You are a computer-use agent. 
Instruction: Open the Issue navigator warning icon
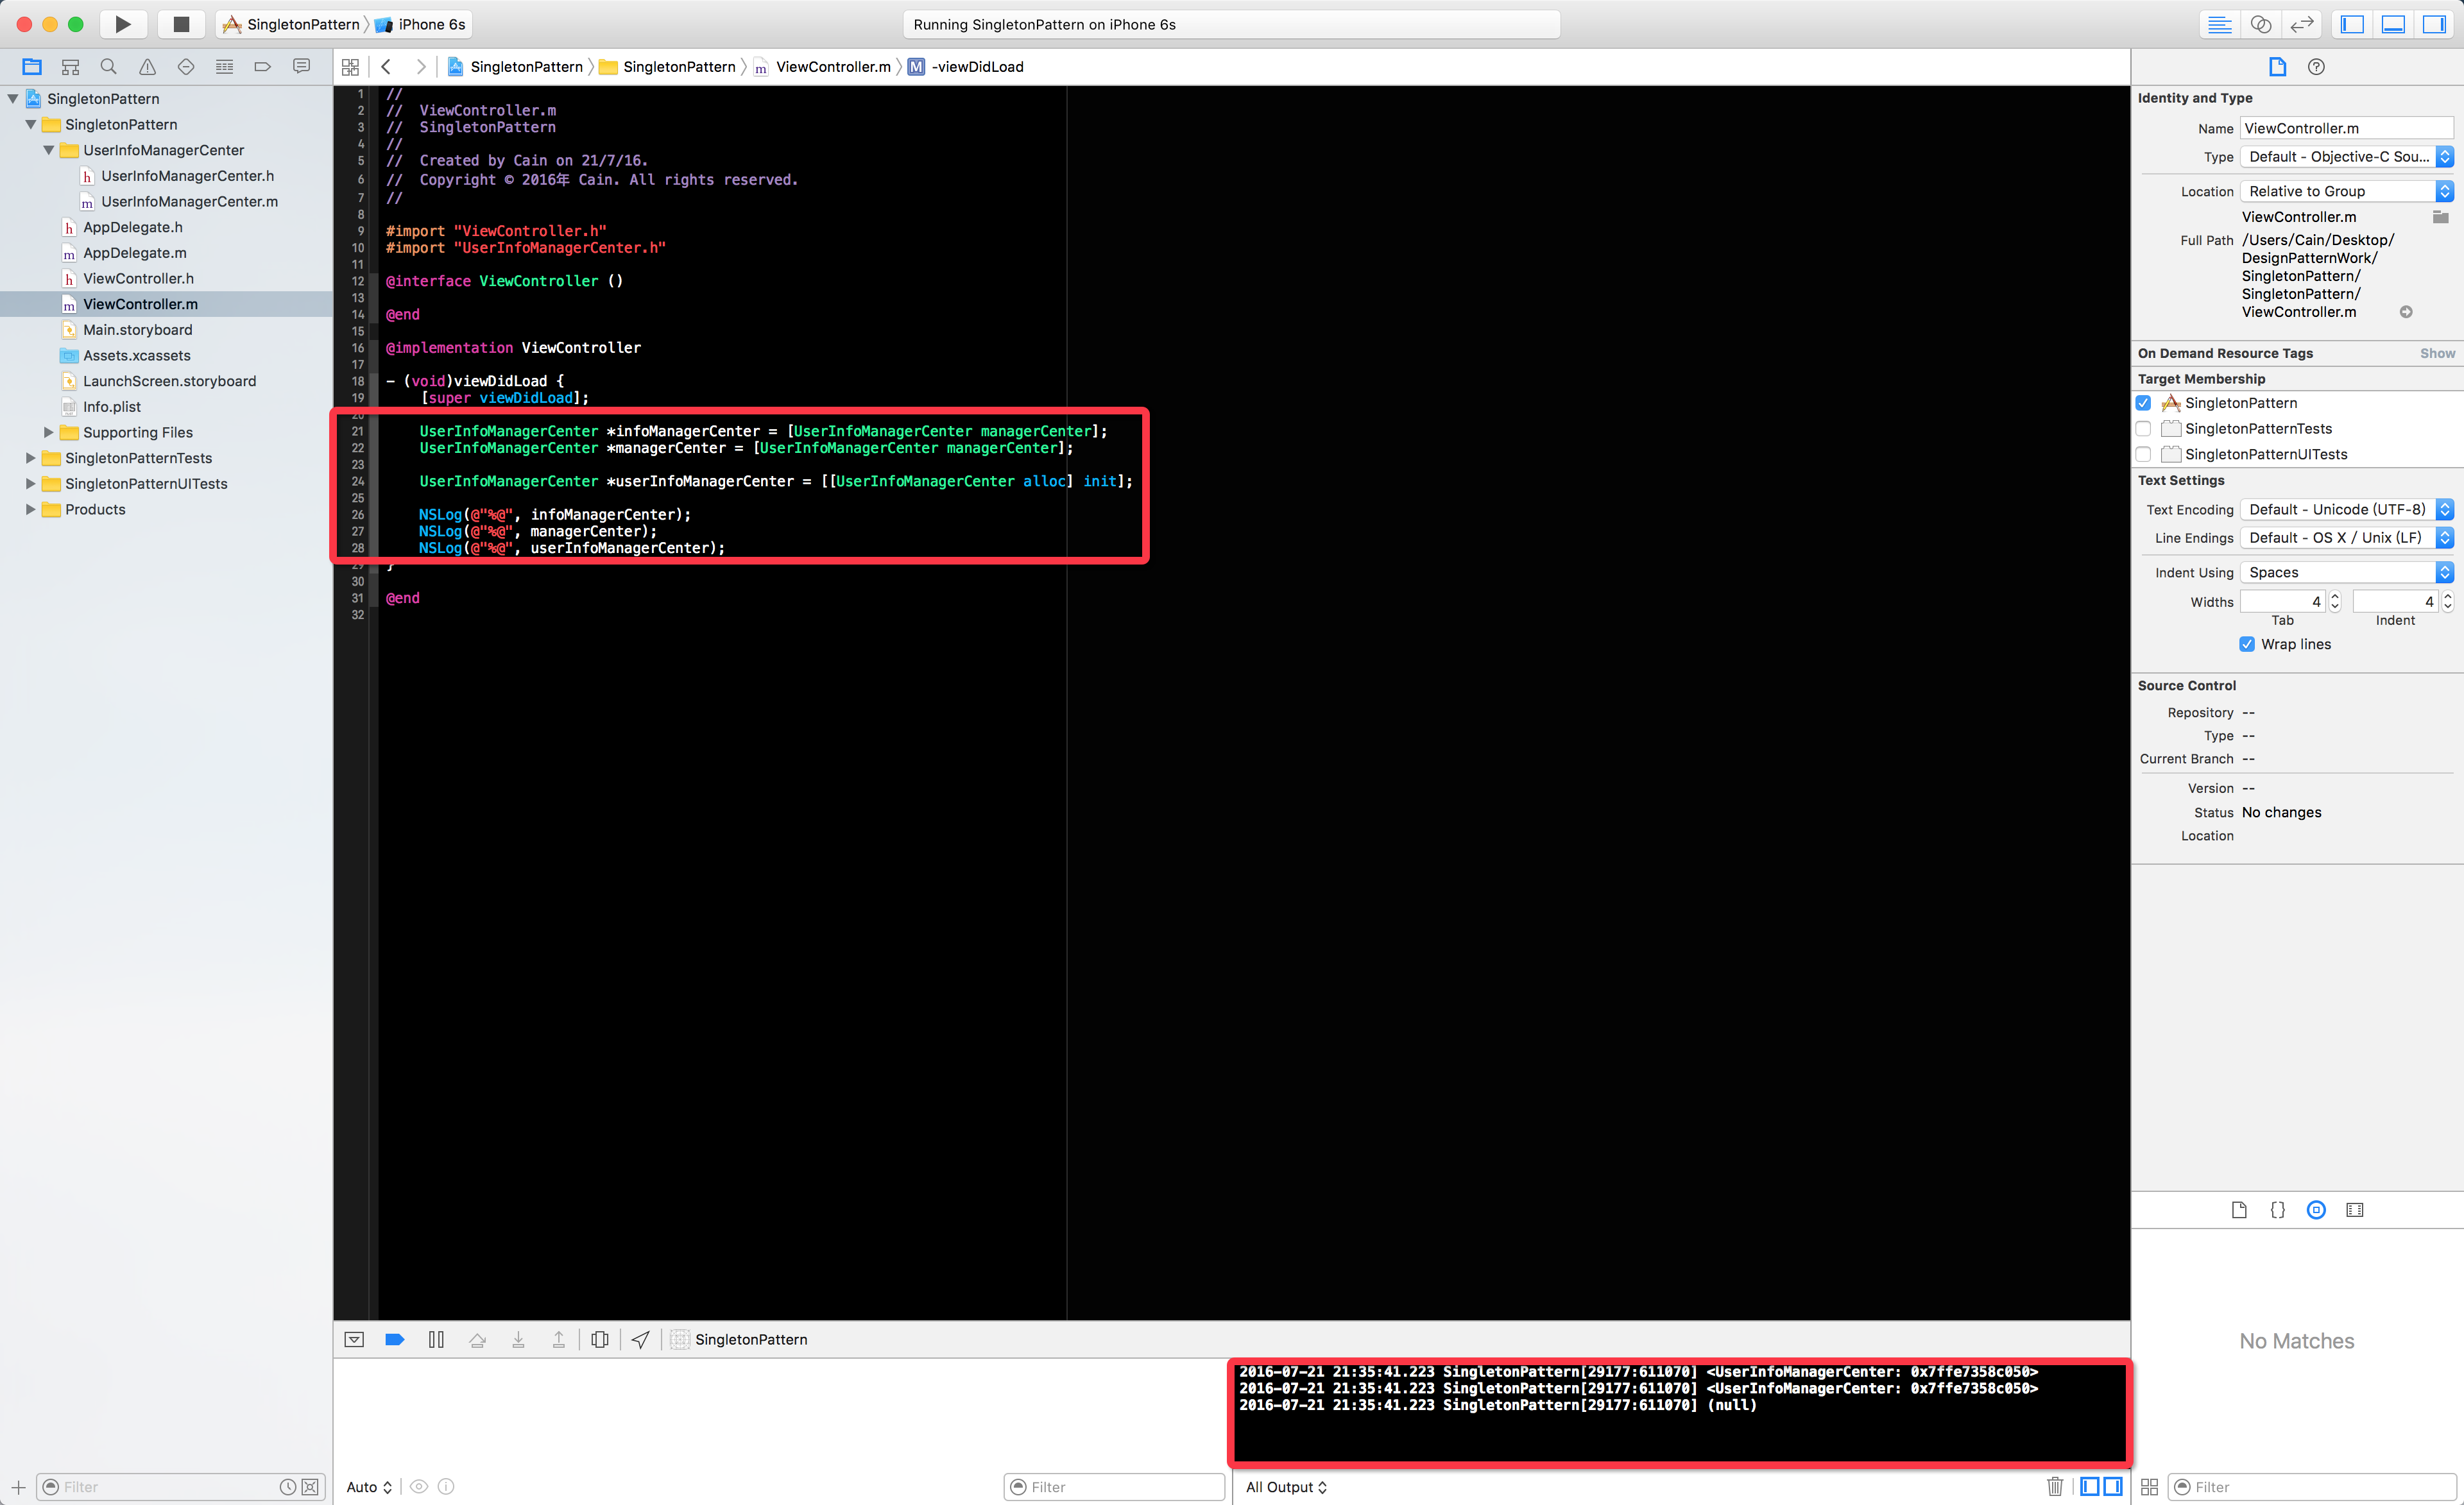[147, 67]
